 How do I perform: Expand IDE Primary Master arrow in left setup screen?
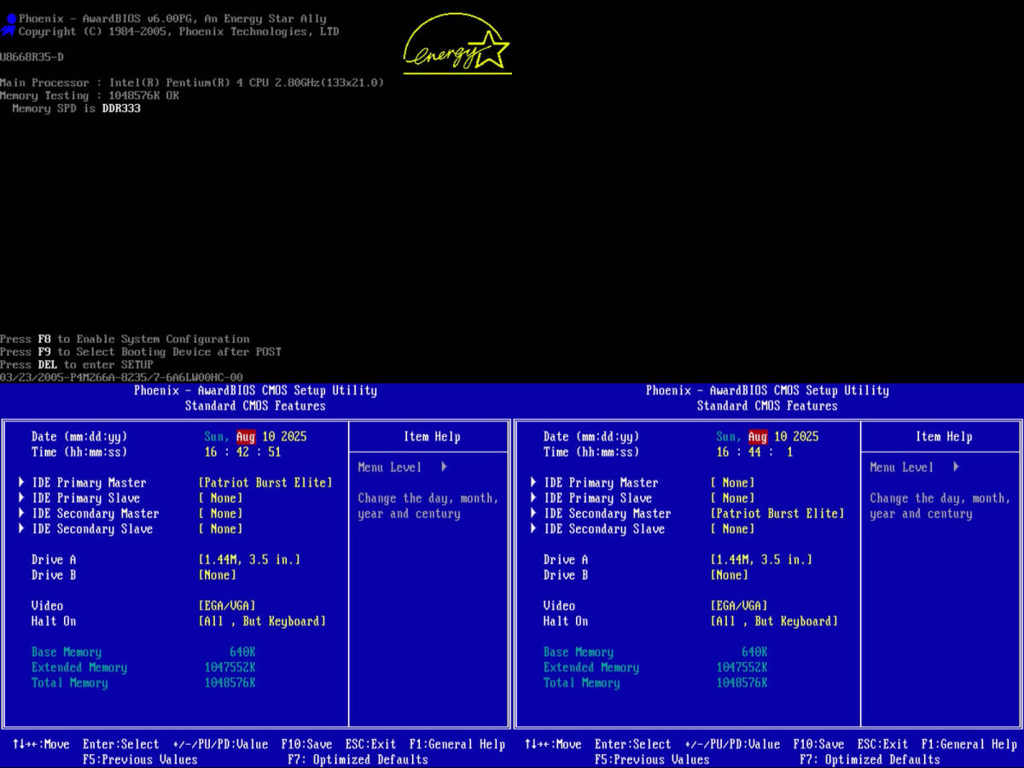21,483
